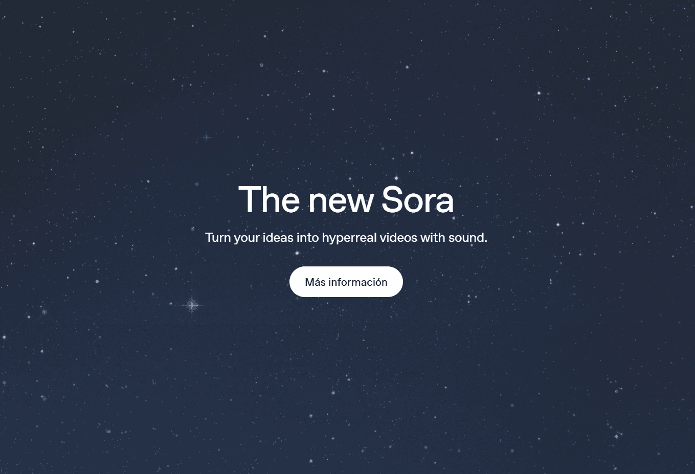
Task: Click the word "new" in the headline
Action: [x=341, y=202]
